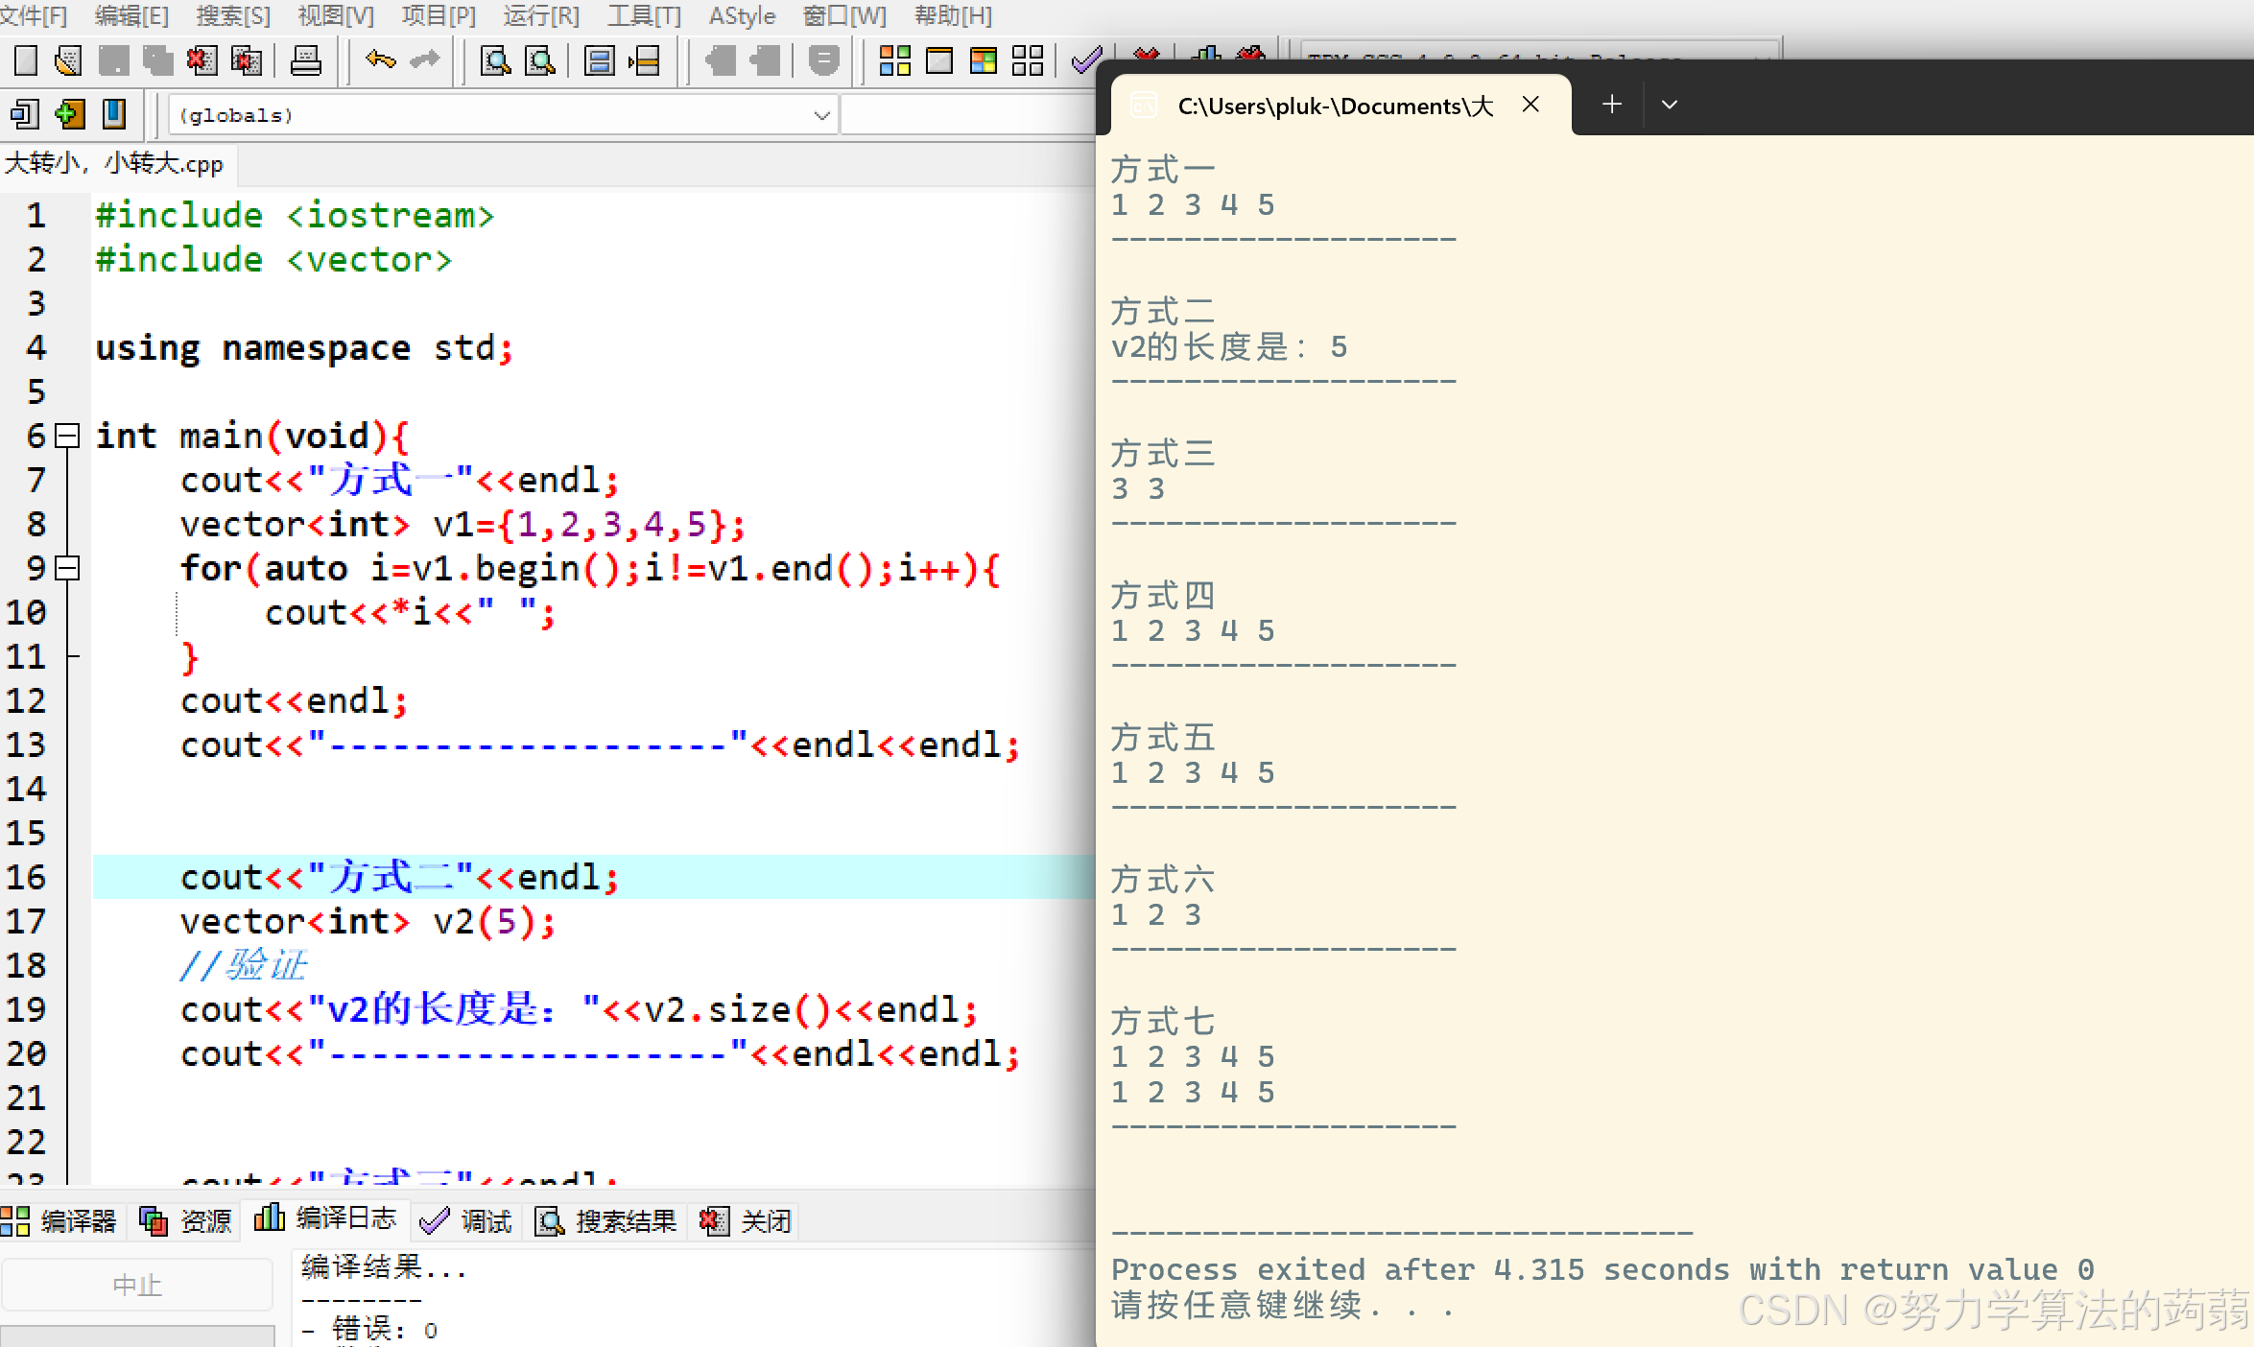Open the 搜索结果 panel tab
The height and width of the screenshot is (1347, 2254).
(x=605, y=1220)
